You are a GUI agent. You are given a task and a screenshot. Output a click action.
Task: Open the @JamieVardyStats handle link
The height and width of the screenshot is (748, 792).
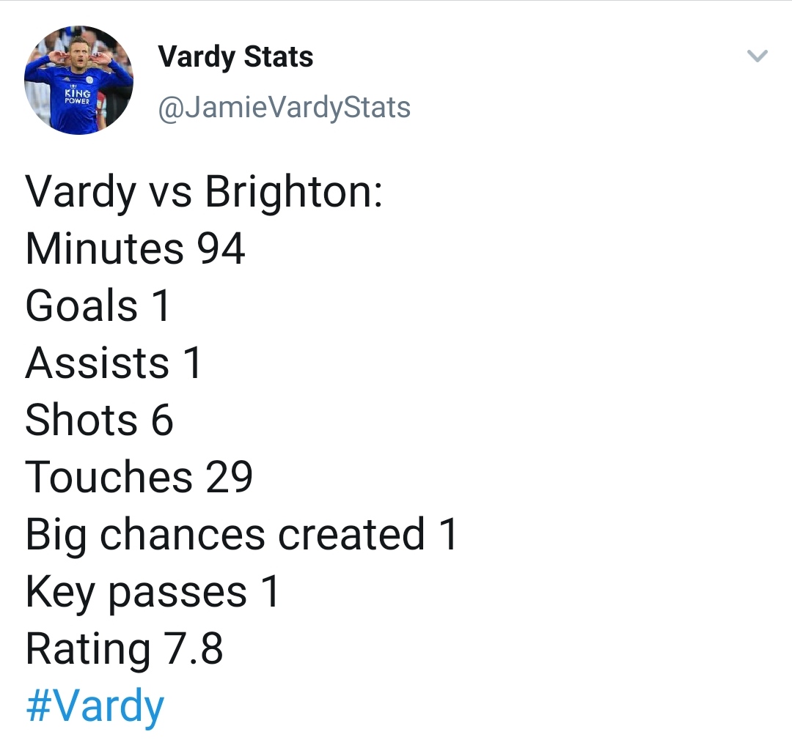point(285,108)
